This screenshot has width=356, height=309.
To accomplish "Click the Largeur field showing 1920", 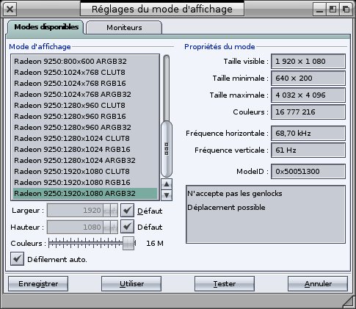I will click(x=76, y=211).
